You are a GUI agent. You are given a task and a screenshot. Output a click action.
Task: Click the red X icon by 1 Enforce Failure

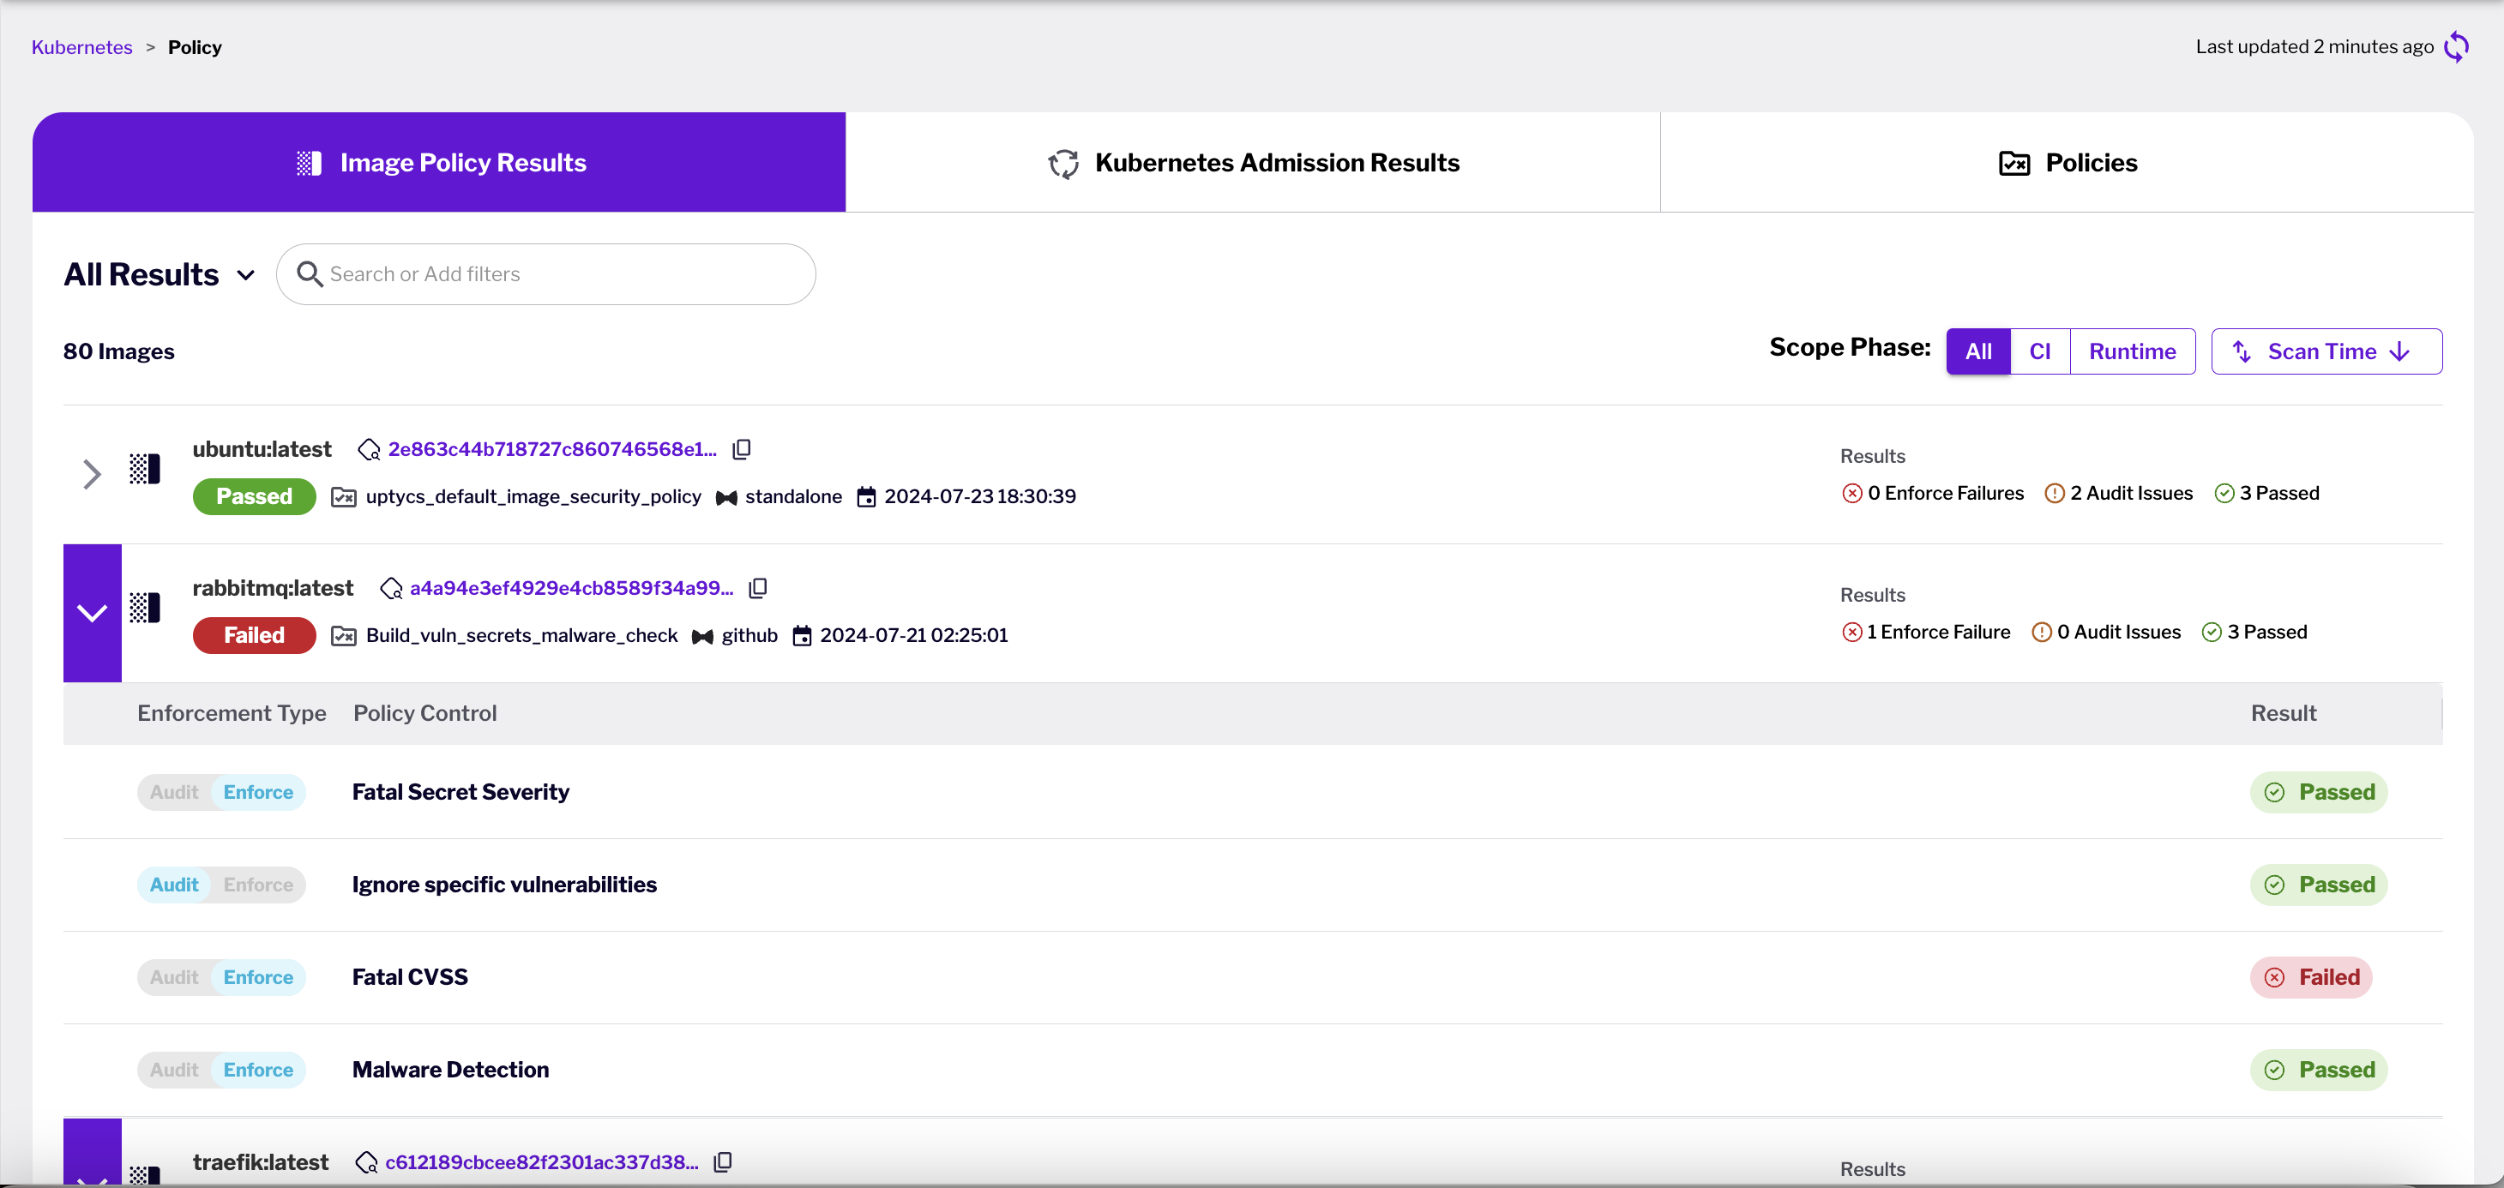[1851, 633]
